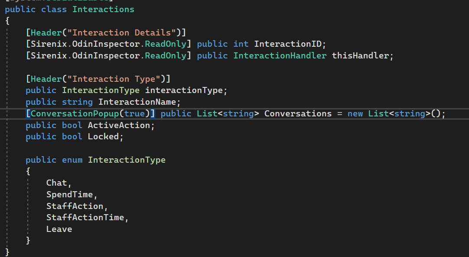
Task: Click 'bool' keyword before ActiveAction
Action: (72, 125)
